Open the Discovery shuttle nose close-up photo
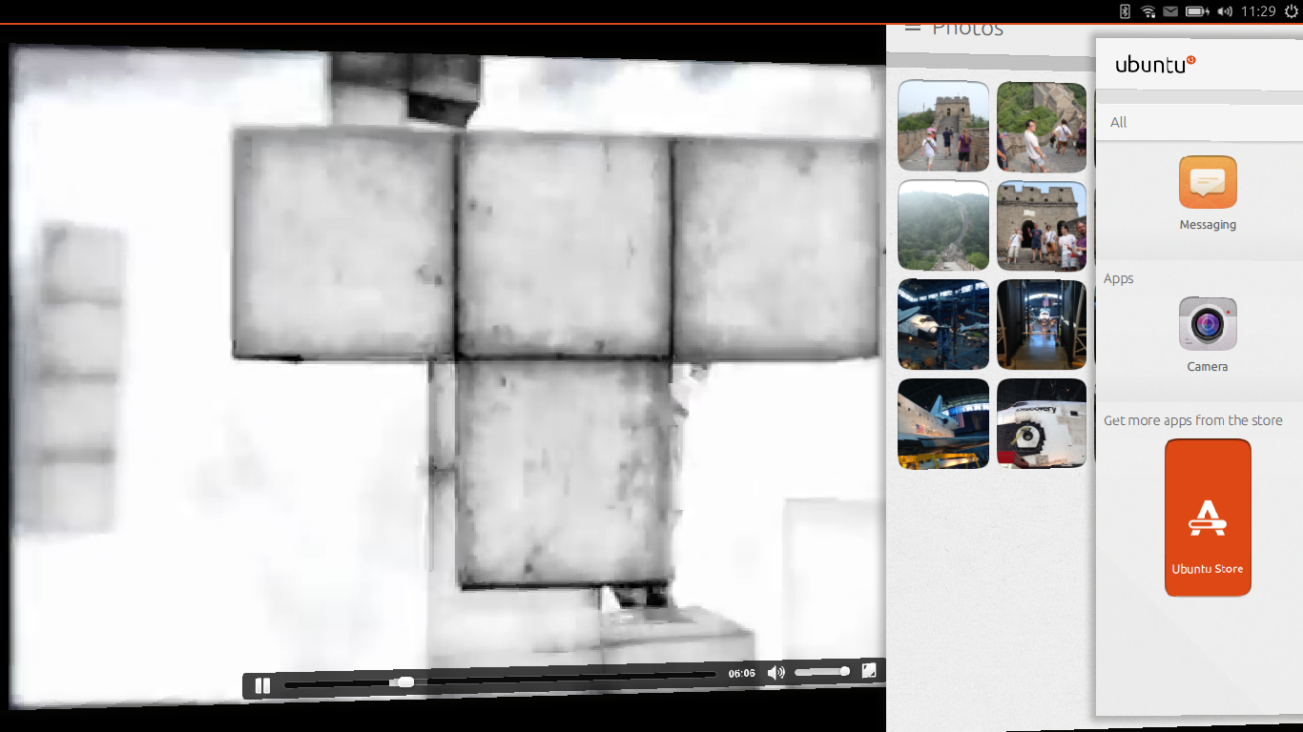 1042,424
